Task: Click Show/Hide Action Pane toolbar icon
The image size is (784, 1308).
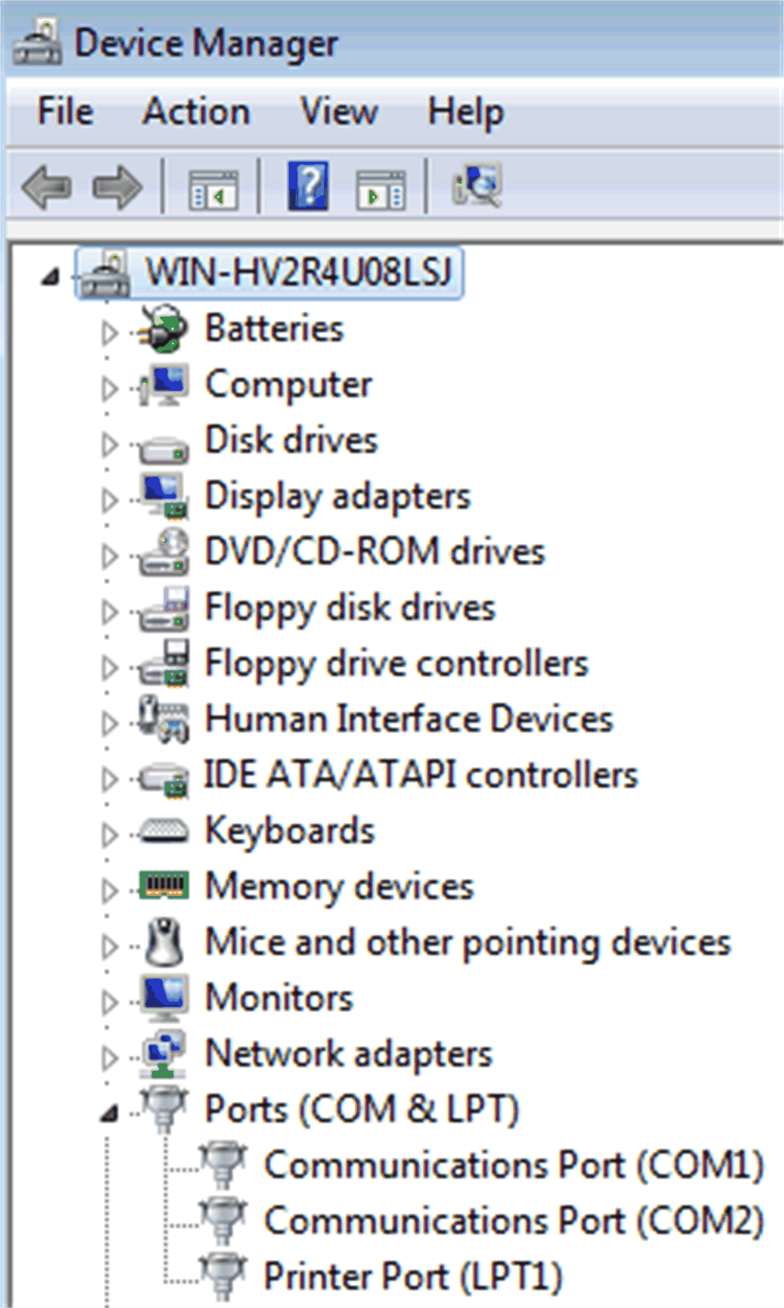Action: [381, 190]
